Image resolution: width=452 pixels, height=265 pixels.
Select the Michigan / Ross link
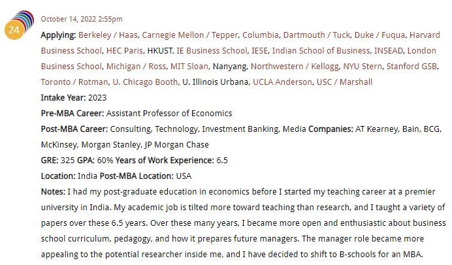click(x=136, y=67)
